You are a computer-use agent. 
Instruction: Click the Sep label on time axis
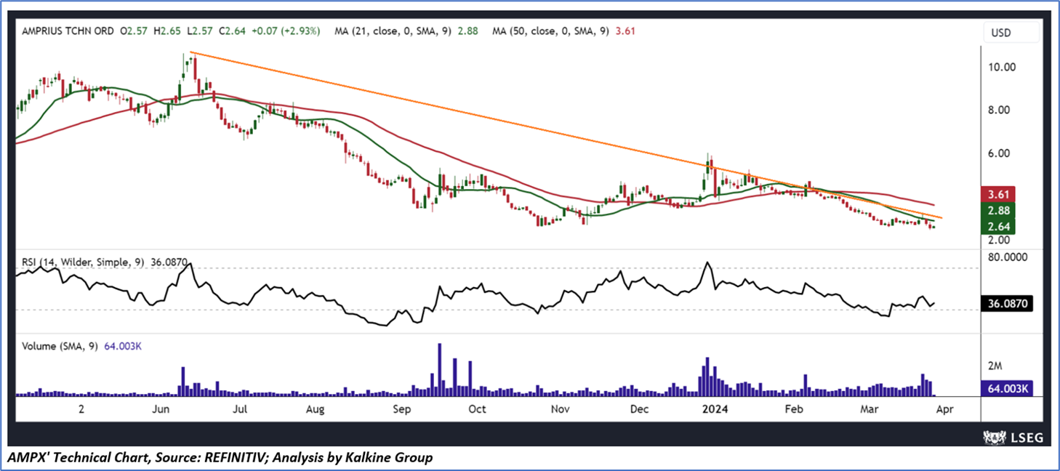(x=402, y=409)
